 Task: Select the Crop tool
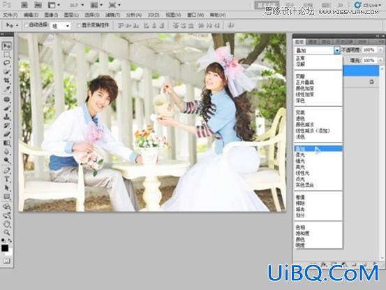coord(7,80)
